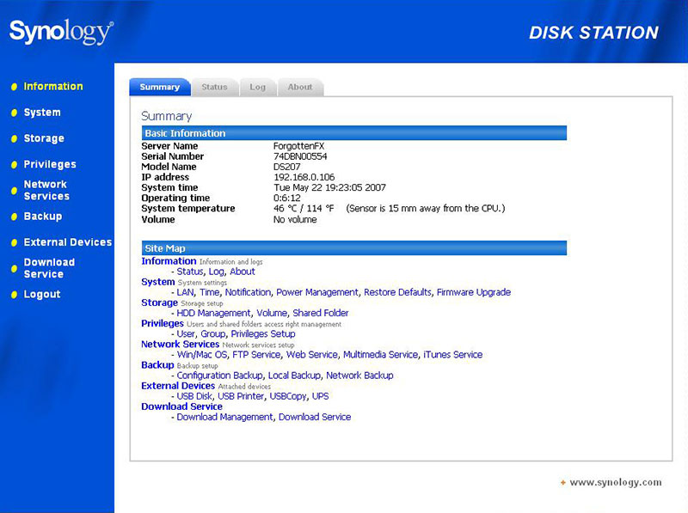
Task: Open the Backup sidebar menu
Action: click(43, 217)
